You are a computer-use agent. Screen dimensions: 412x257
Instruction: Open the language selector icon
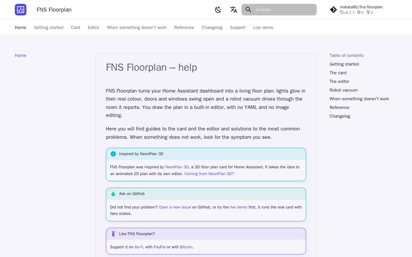tap(234, 10)
